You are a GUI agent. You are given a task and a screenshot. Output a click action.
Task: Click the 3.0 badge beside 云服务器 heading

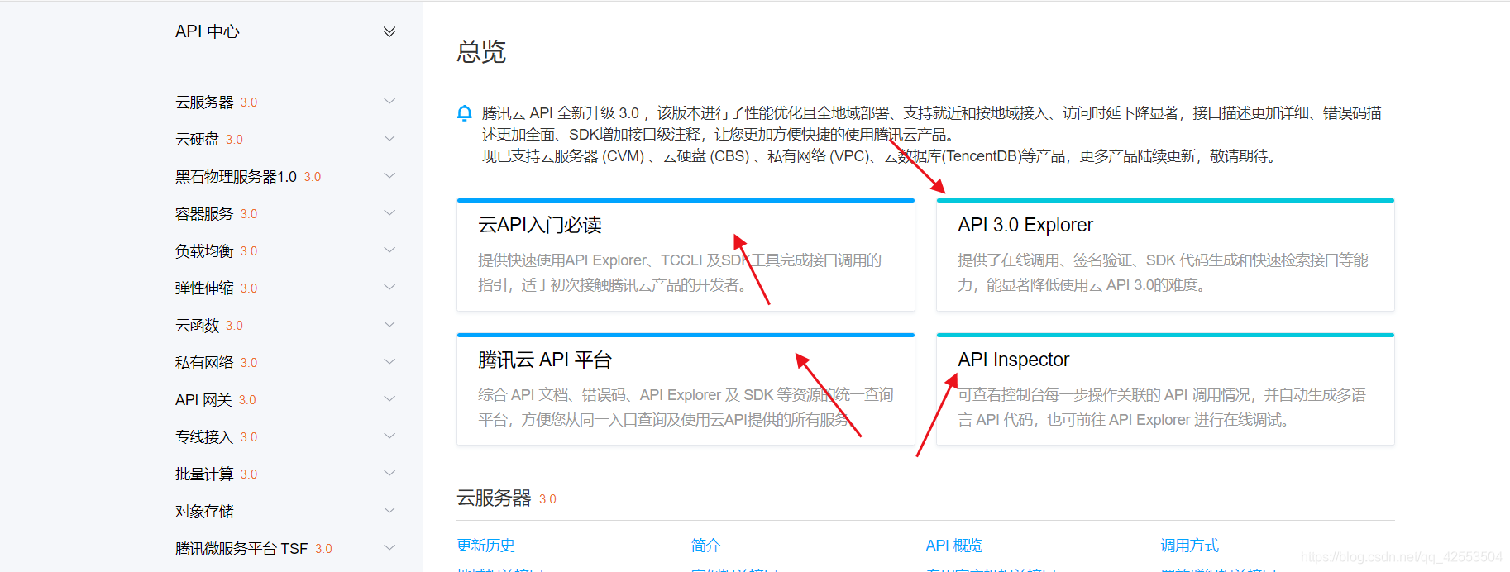[x=547, y=499]
